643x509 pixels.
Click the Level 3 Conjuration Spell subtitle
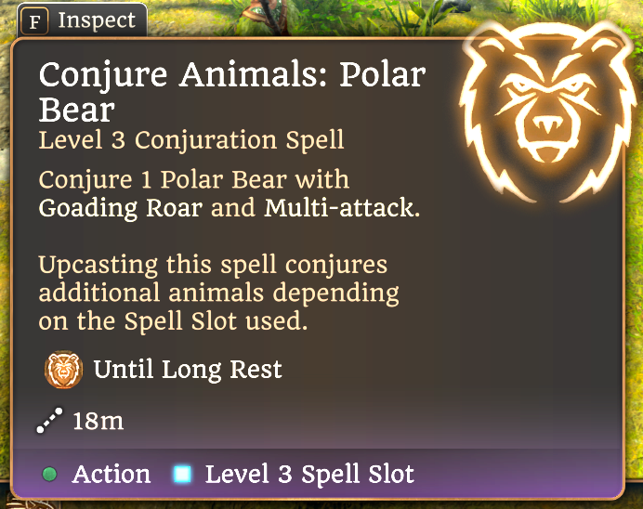pyautogui.click(x=191, y=140)
